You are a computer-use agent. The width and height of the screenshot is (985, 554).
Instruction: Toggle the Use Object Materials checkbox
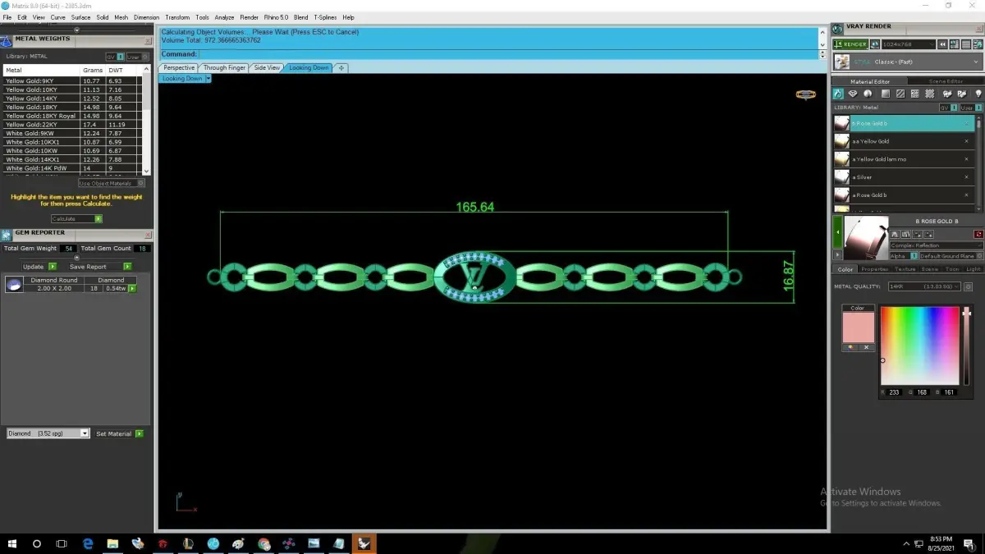pos(112,183)
